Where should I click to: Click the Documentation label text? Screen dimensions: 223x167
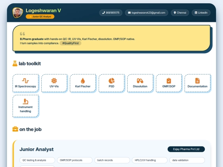click(197, 86)
